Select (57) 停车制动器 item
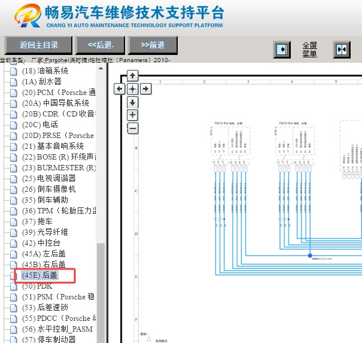The height and width of the screenshot is (343, 362). coord(49,339)
